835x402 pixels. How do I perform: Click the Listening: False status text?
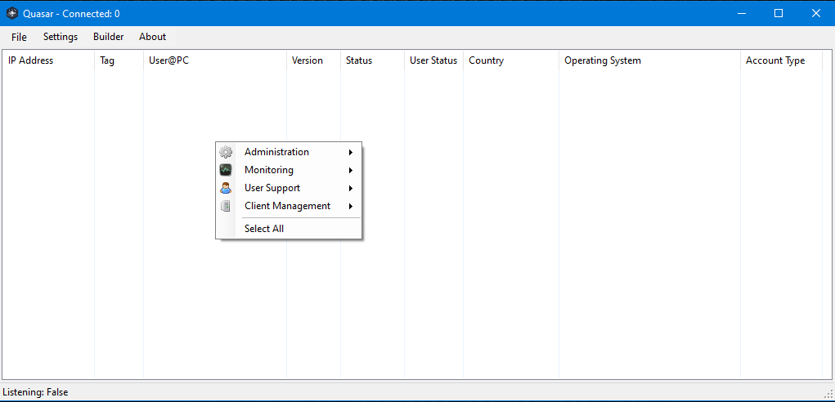35,392
